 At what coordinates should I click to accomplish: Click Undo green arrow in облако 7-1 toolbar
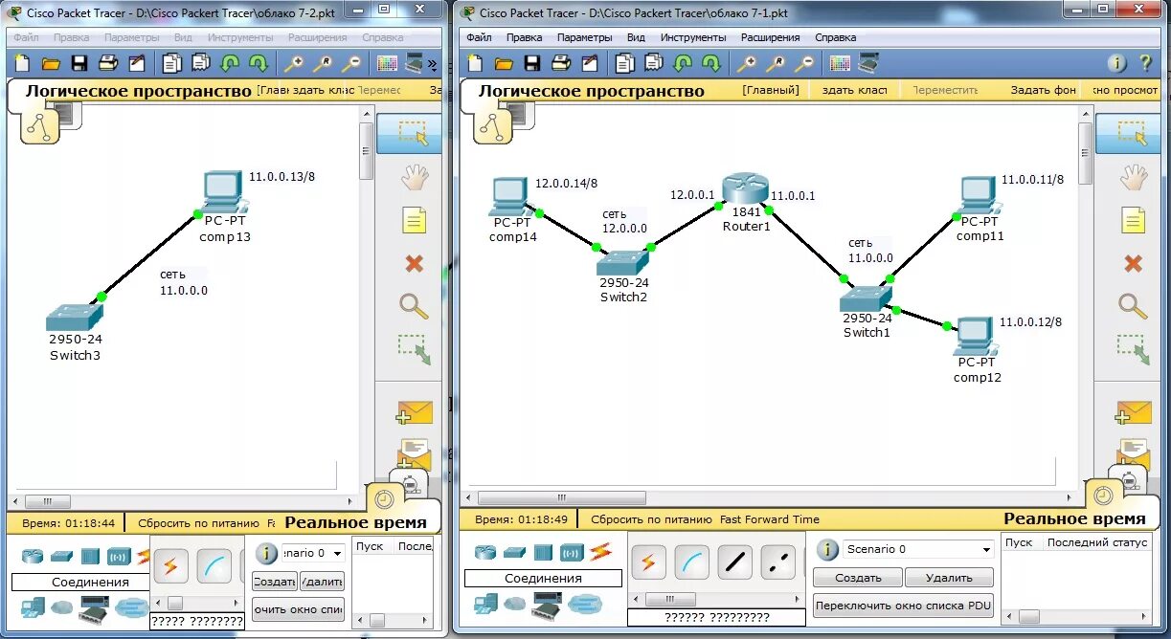click(682, 64)
